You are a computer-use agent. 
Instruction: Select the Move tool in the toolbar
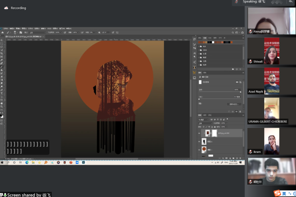point(2,40)
